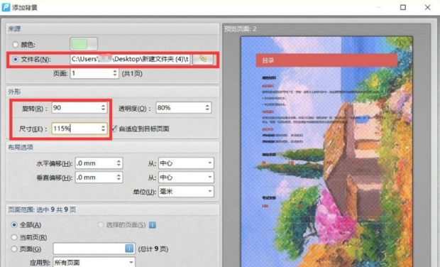Click the (共1页) text
This screenshot has height=267, width=440.
click(132, 74)
